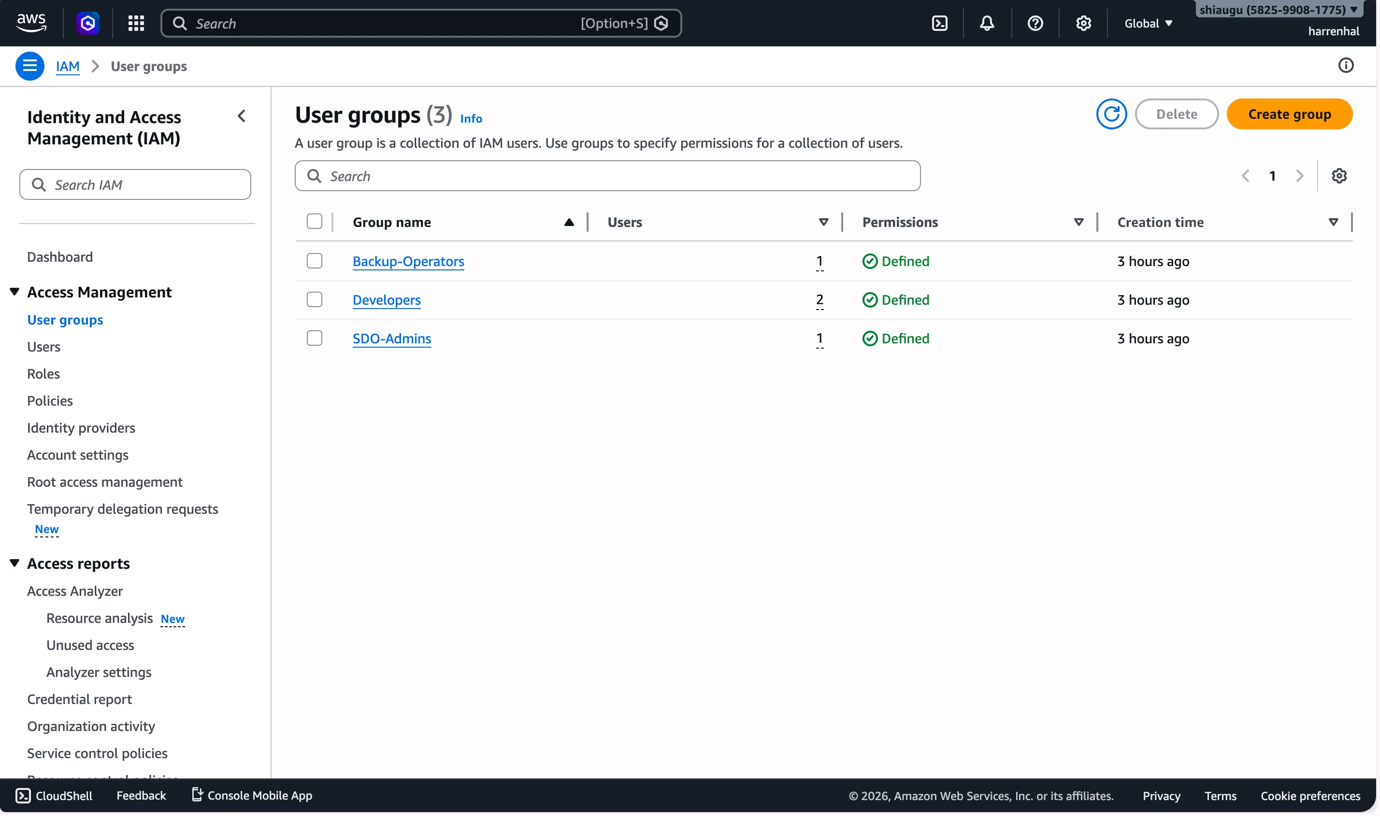Click the Feedback link in the footer

coord(141,796)
